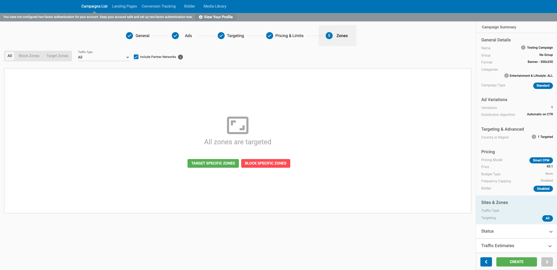Click the Targeting step checkmark icon
Image resolution: width=557 pixels, height=270 pixels.
[221, 36]
